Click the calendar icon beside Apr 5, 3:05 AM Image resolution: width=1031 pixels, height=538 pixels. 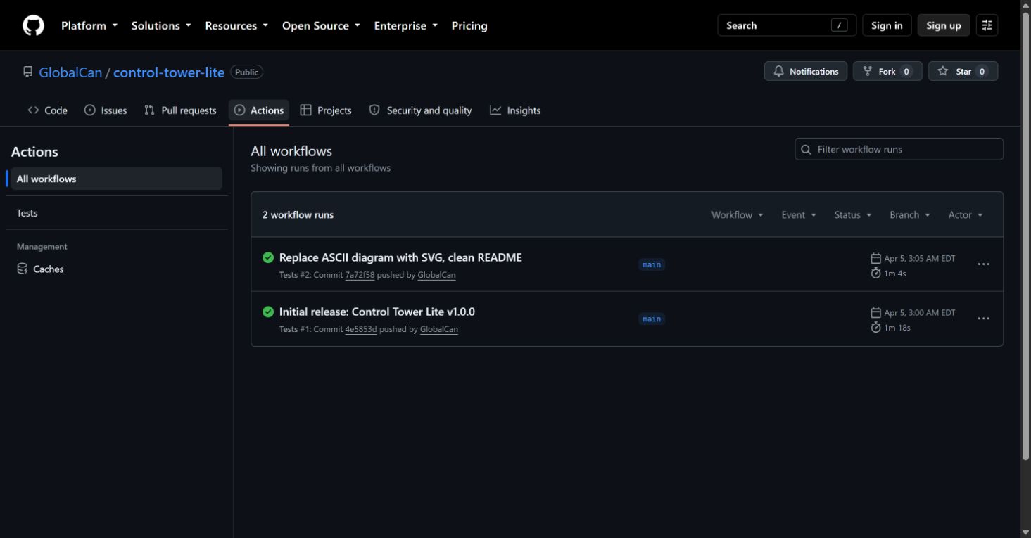(875, 258)
